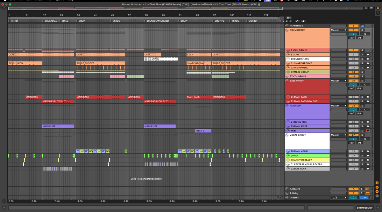Viewport: 382px width, 212px height.
Task: Click the lock envelopes icon
Action: 303,21
